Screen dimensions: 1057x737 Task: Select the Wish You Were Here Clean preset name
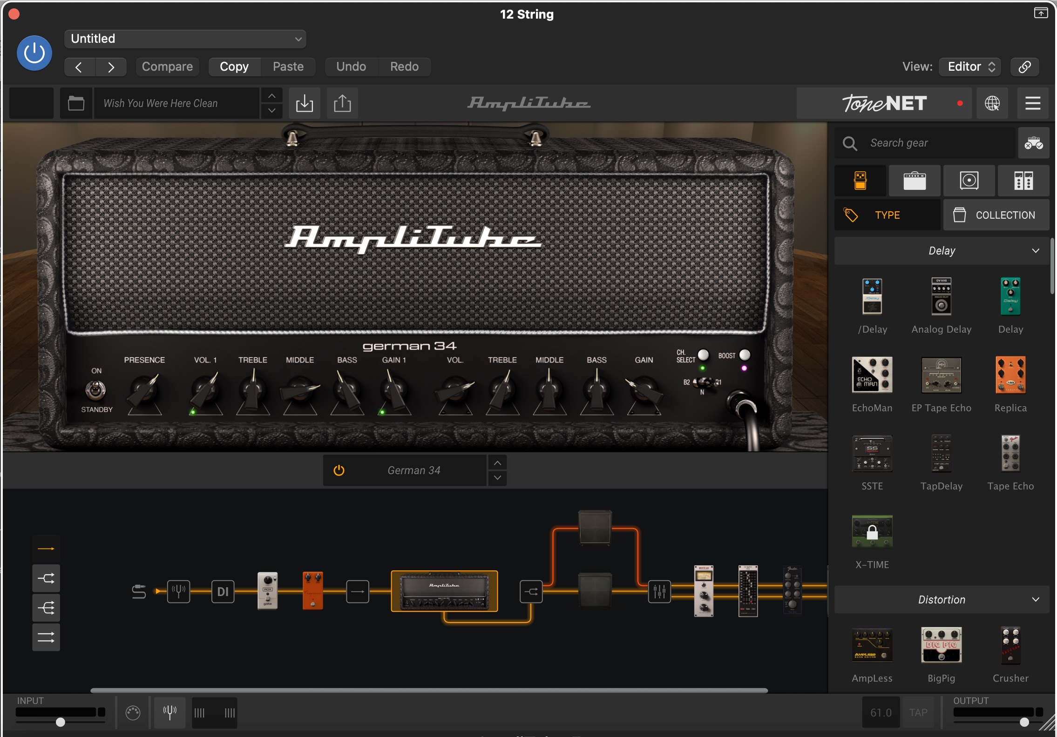point(177,103)
